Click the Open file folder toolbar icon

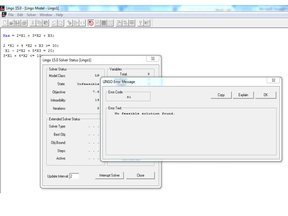pyautogui.click(x=11, y=23)
